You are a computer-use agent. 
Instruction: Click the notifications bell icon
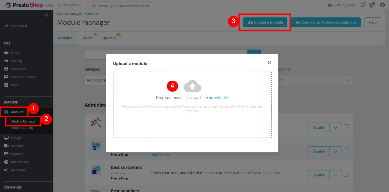point(362,5)
